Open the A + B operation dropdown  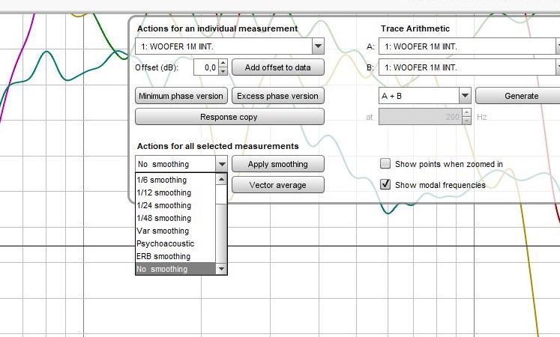coord(464,96)
